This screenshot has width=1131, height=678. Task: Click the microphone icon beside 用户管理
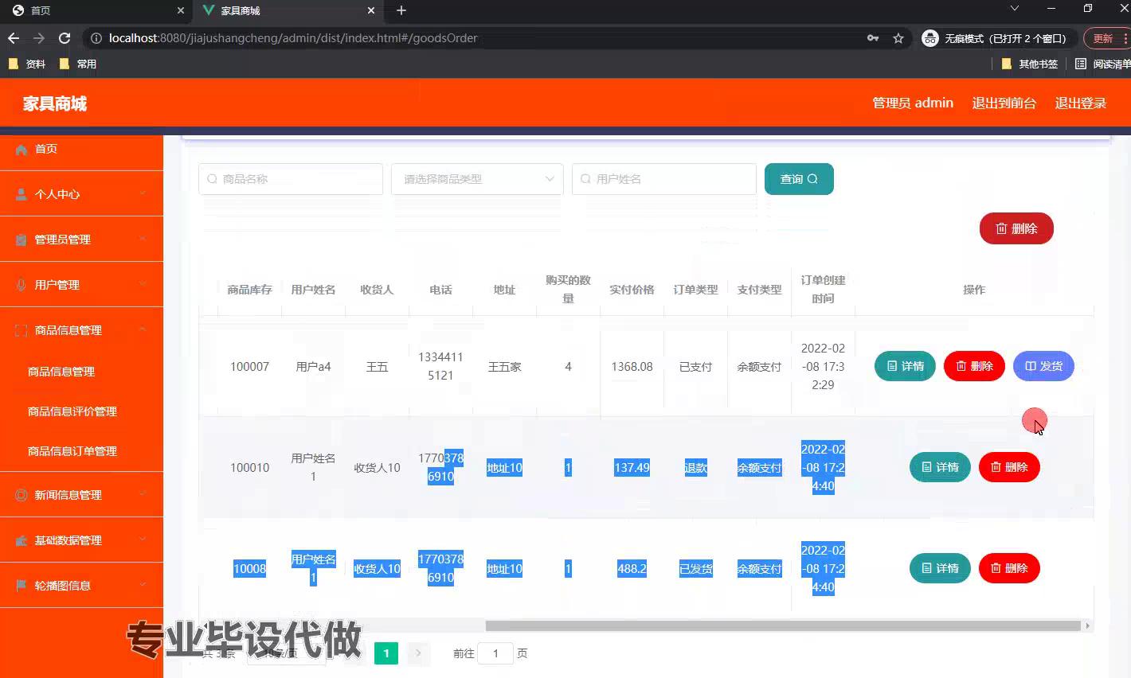pyautogui.click(x=22, y=285)
